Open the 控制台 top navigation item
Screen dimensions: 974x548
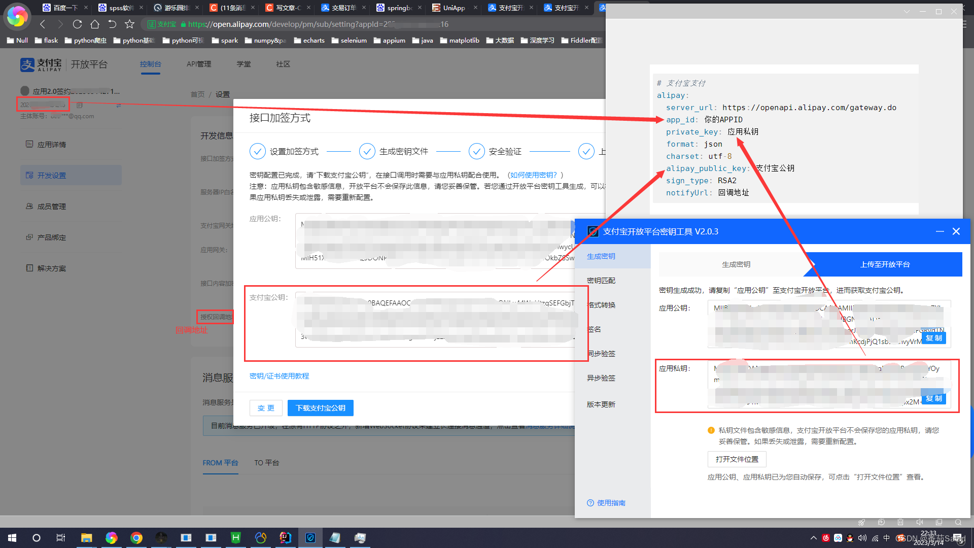click(x=150, y=64)
